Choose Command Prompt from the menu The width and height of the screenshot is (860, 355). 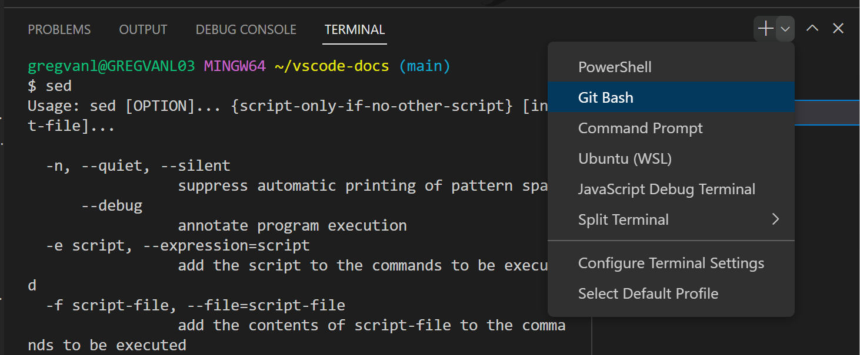pyautogui.click(x=641, y=127)
